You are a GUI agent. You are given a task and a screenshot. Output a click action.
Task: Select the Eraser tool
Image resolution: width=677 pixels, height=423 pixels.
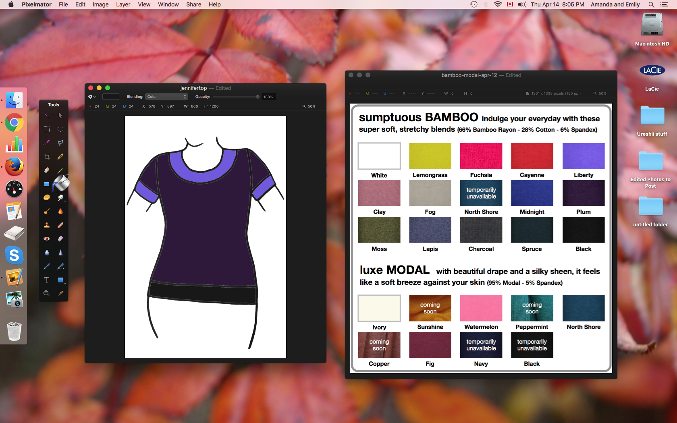(x=47, y=170)
